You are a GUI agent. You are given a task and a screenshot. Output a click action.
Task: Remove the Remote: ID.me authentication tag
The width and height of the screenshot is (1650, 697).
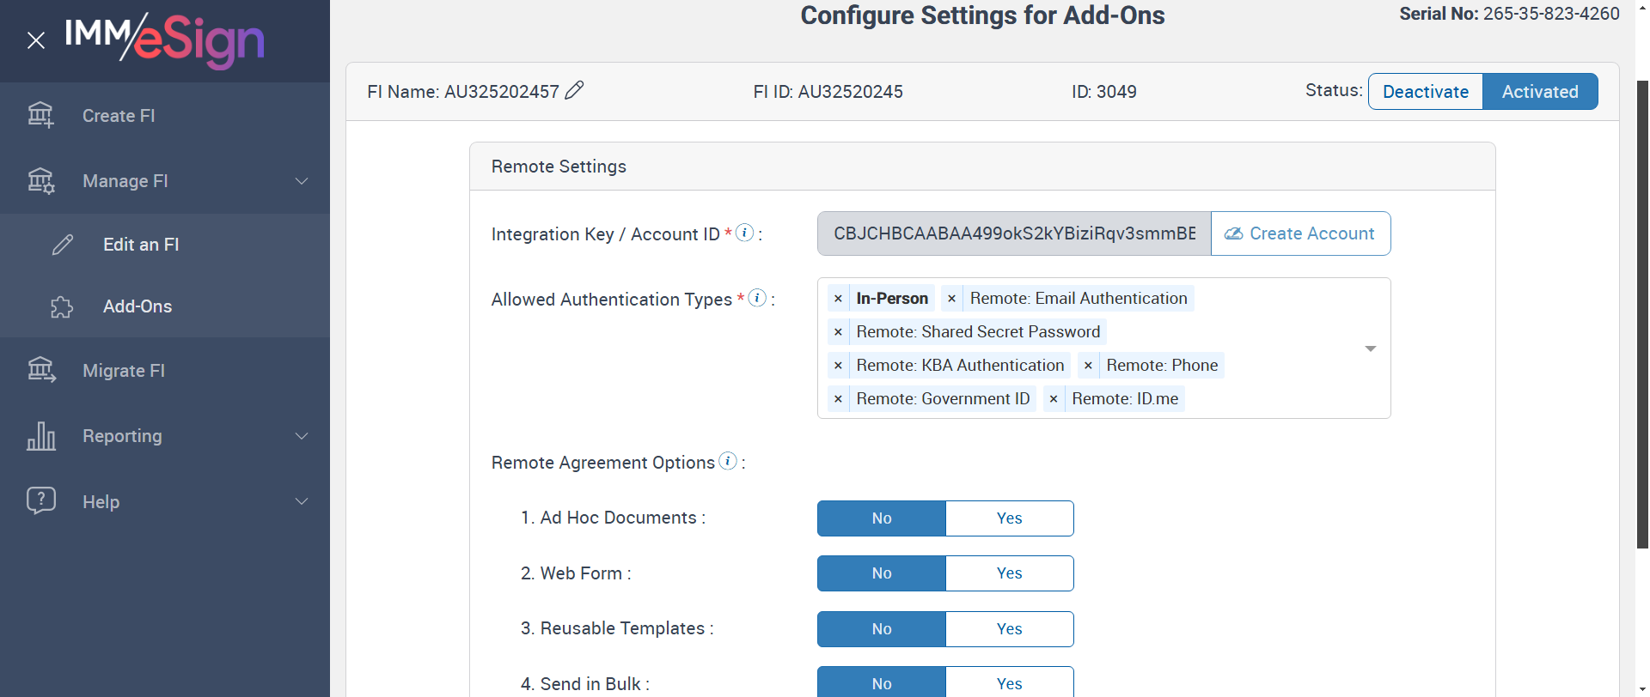coord(1054,399)
